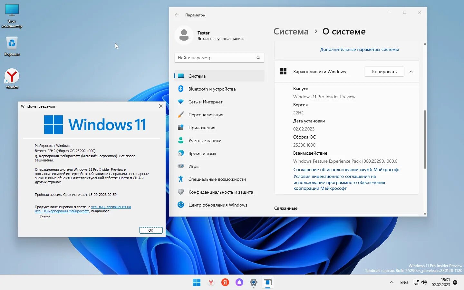The width and height of the screenshot is (464, 290).
Task: Open the network tray icon
Action: 416,283
